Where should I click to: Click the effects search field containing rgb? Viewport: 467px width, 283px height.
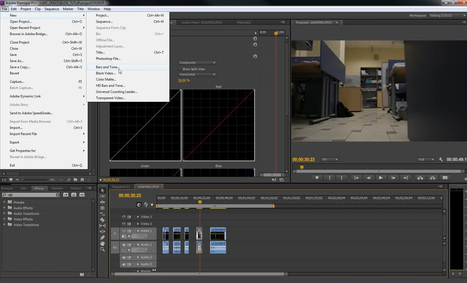point(31,195)
